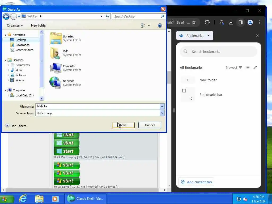This screenshot has width=272, height=204.
Task: Open Chrome downloads icon
Action: click(x=231, y=22)
